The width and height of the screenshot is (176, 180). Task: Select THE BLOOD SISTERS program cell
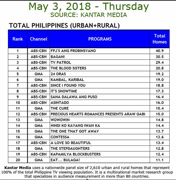coord(100,68)
